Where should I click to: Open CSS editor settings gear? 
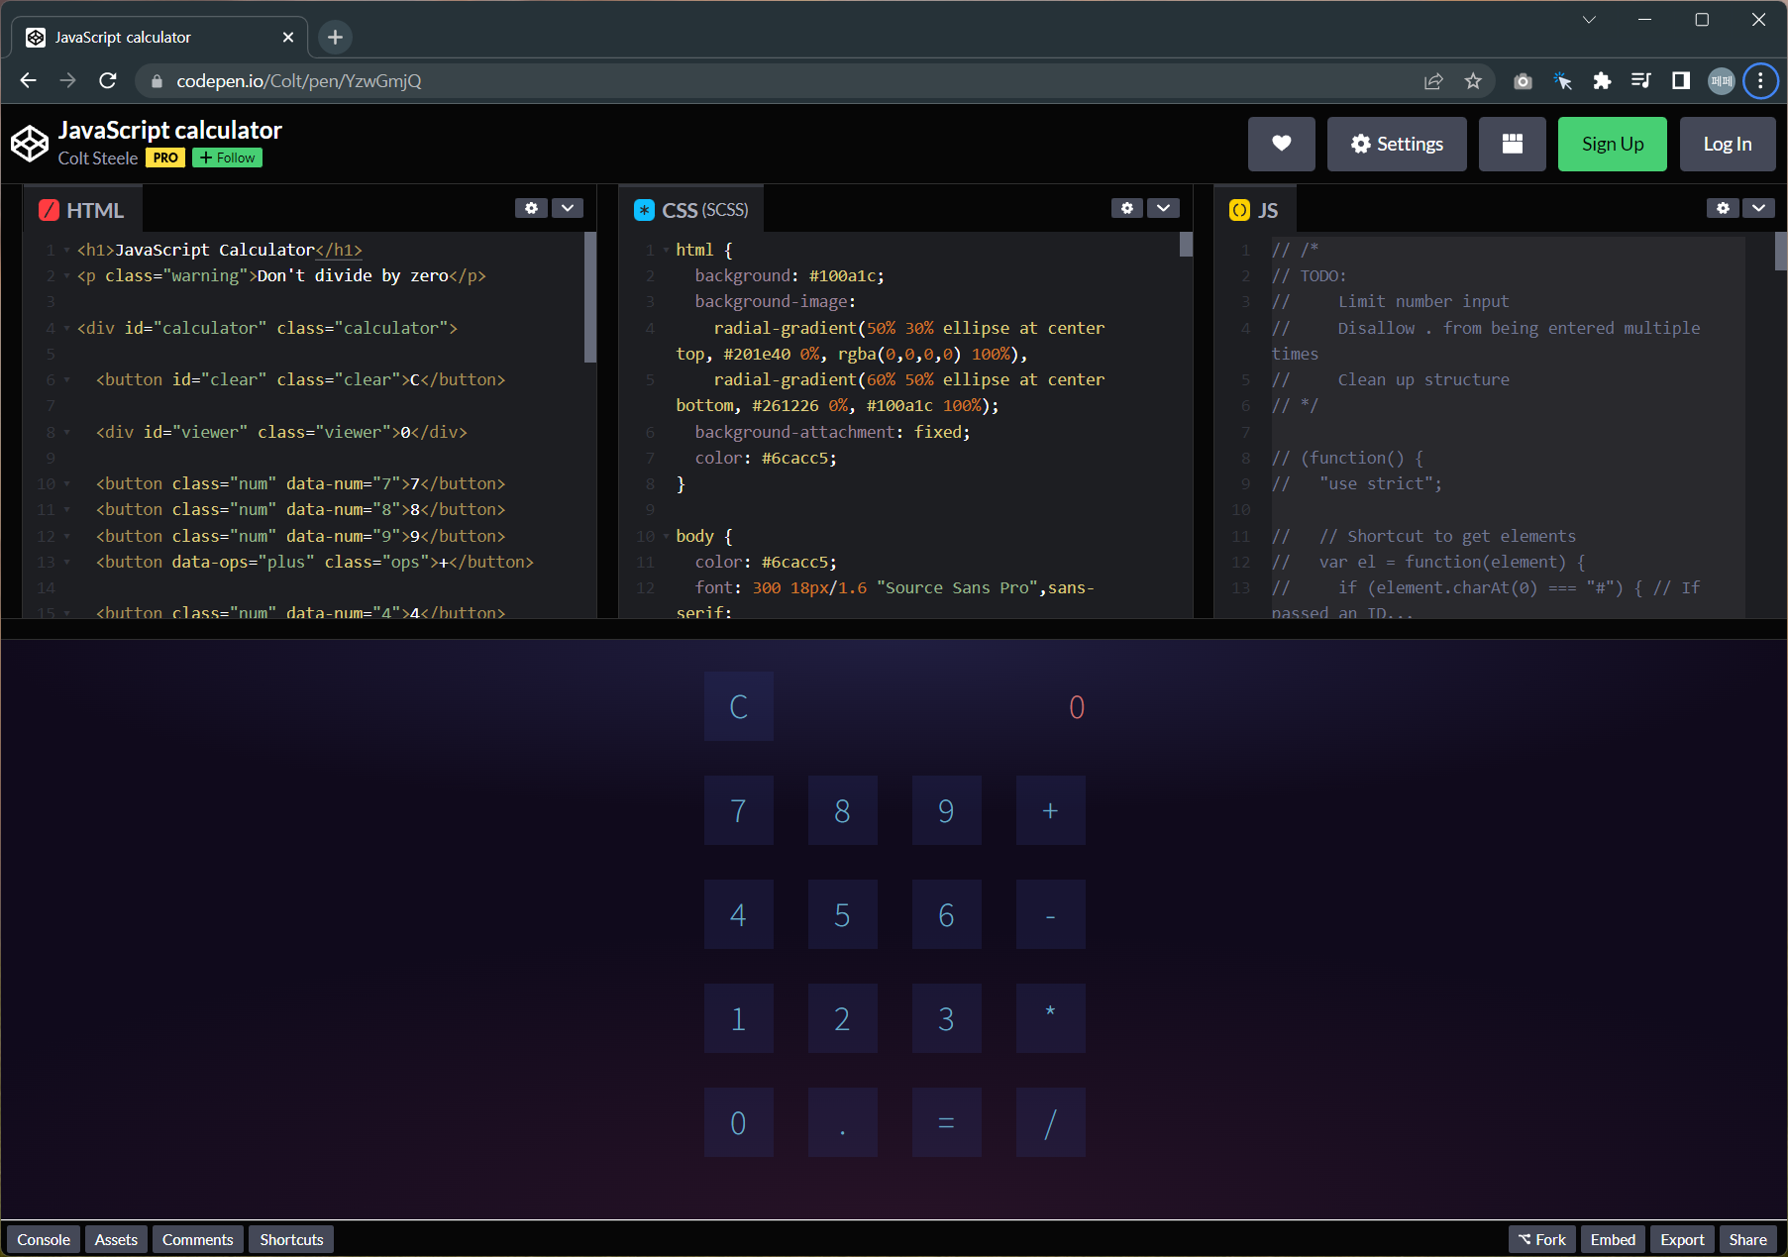click(x=1126, y=208)
